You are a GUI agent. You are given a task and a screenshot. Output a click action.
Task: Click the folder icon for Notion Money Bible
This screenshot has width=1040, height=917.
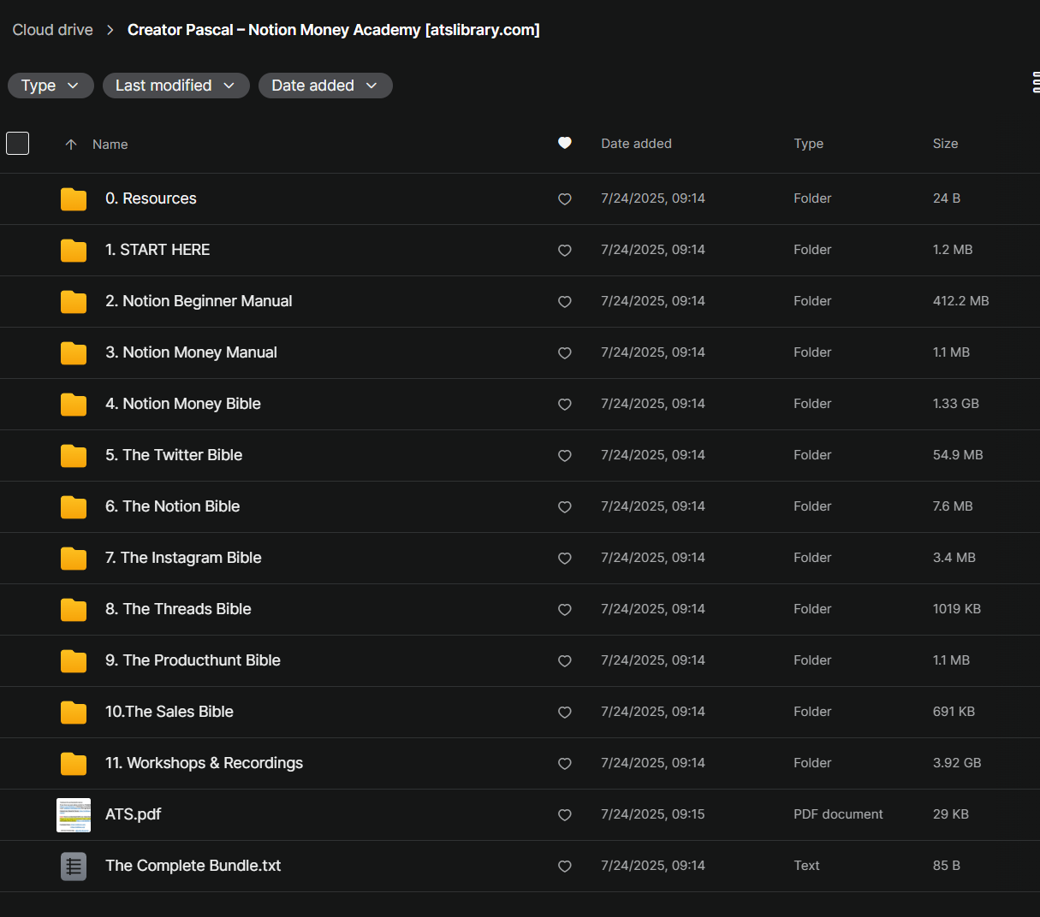(x=74, y=405)
